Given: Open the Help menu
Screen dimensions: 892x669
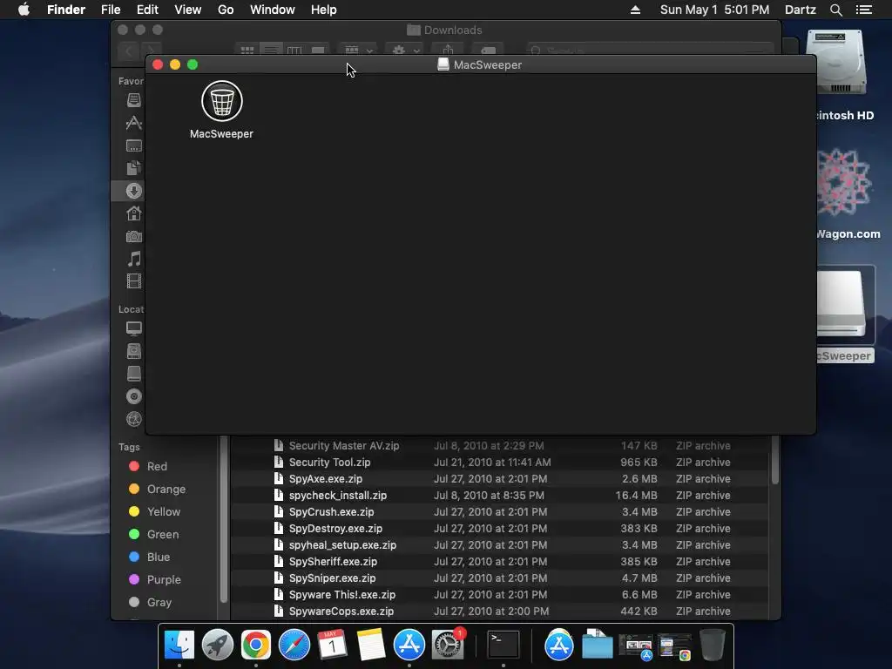Looking at the screenshot, I should pyautogui.click(x=324, y=10).
